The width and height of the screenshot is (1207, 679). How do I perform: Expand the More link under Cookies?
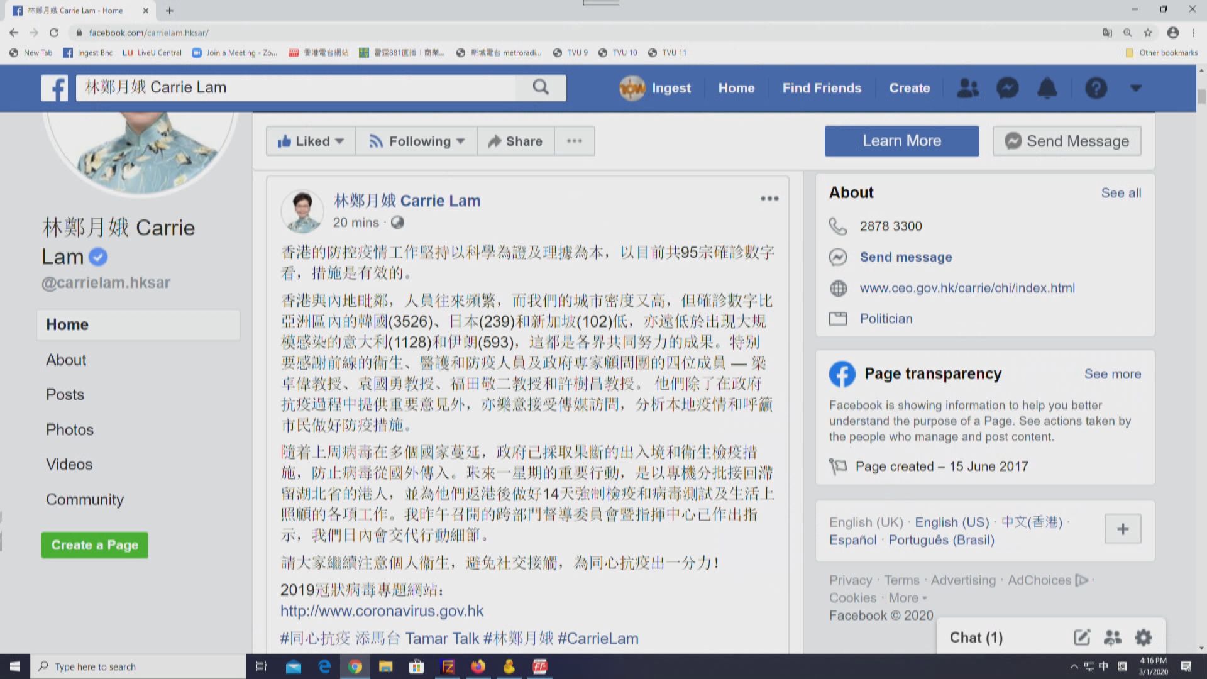click(905, 597)
